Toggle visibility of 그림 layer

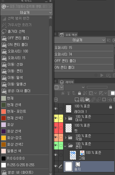coord(56,155)
